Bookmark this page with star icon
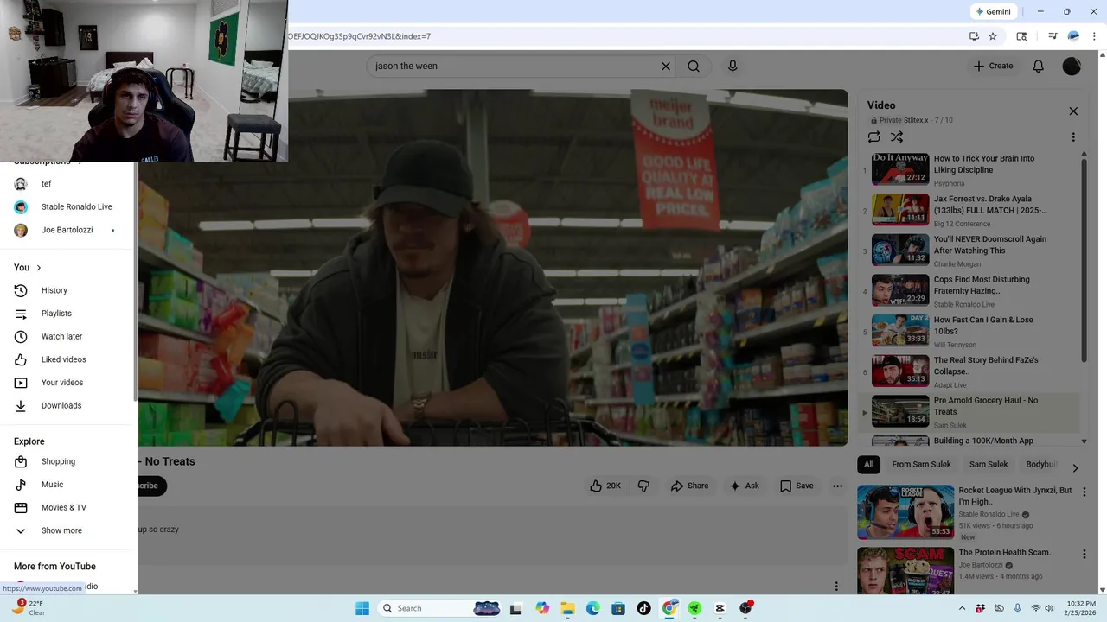1107x622 pixels. tap(993, 36)
